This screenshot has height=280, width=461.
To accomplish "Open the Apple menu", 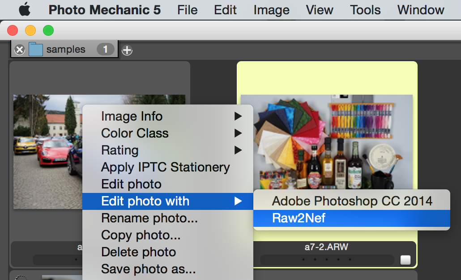I will coord(25,9).
